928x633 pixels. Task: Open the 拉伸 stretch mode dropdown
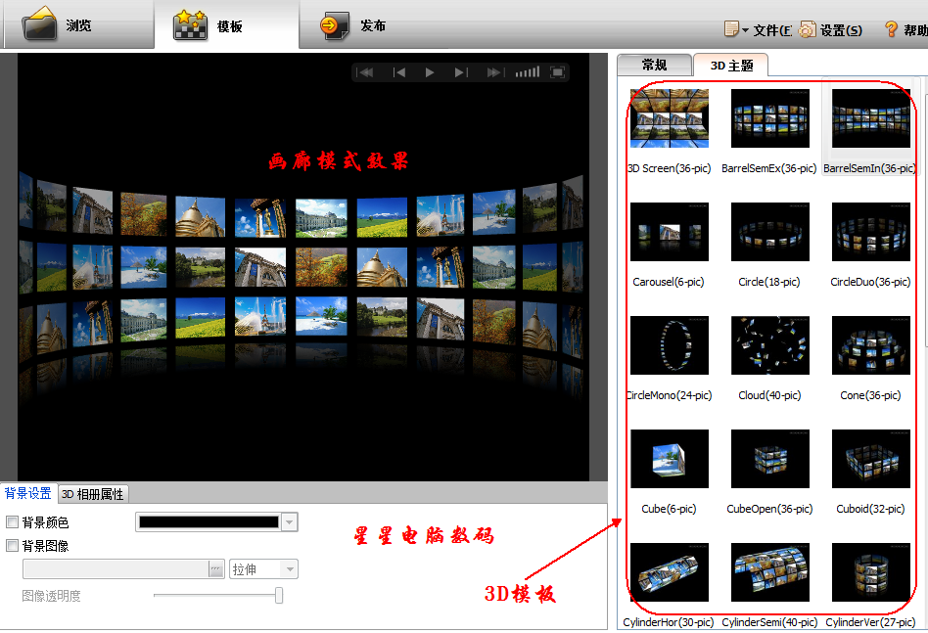pyautogui.click(x=262, y=568)
